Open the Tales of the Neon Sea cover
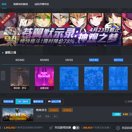Viewport: 132px width, 132px height. [44, 78]
